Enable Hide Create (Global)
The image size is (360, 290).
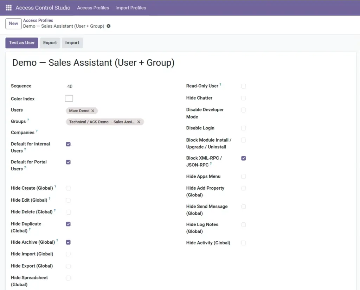[x=68, y=188]
